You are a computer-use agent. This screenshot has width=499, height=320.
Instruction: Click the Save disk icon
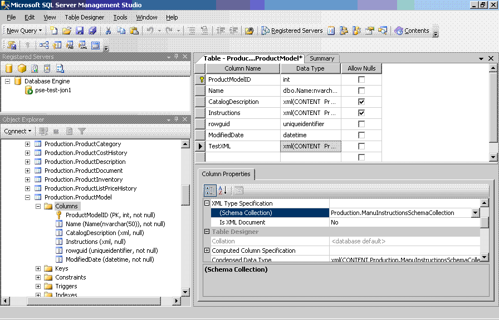pos(80,31)
